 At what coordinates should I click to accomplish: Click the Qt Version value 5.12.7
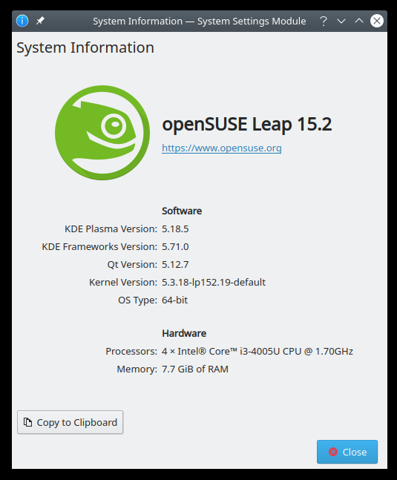point(175,265)
